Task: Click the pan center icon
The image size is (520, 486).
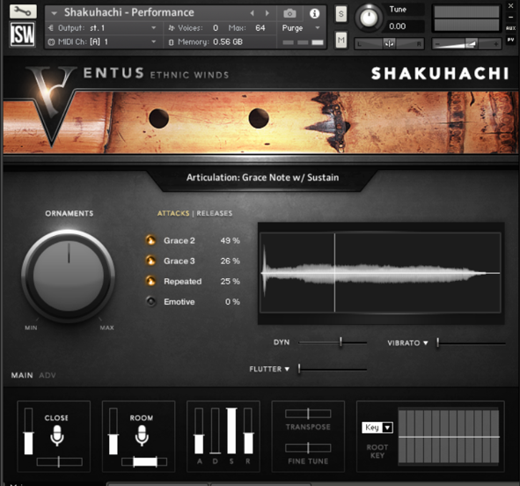Action: 389,43
